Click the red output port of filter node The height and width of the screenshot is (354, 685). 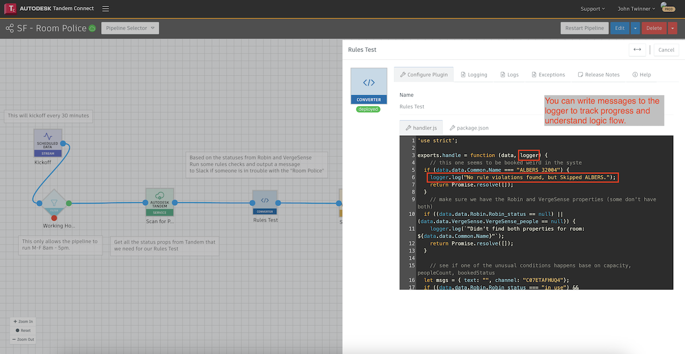54,217
